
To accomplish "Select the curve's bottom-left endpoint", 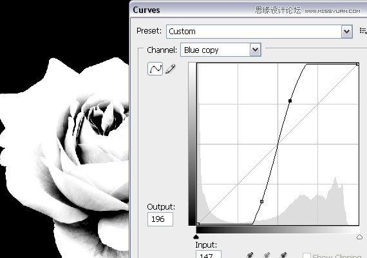I will click(198, 224).
